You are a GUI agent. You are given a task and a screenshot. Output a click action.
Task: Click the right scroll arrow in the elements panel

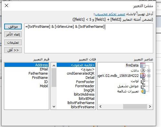150,107
